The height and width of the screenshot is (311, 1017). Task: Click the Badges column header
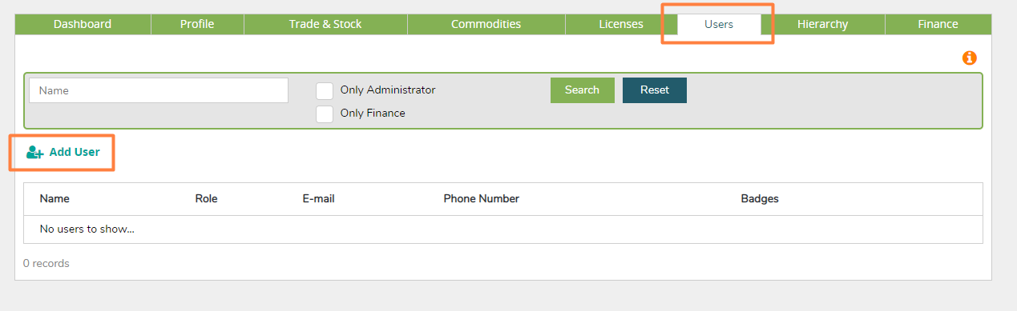click(760, 198)
